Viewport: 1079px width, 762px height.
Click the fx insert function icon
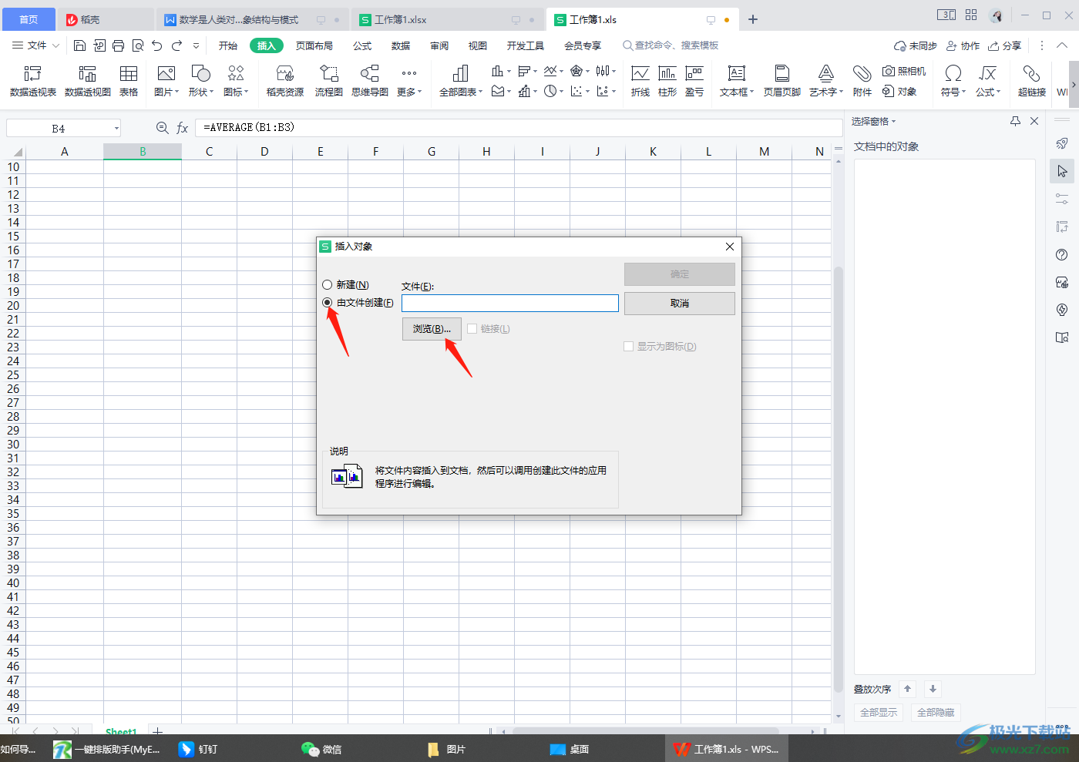(x=182, y=128)
